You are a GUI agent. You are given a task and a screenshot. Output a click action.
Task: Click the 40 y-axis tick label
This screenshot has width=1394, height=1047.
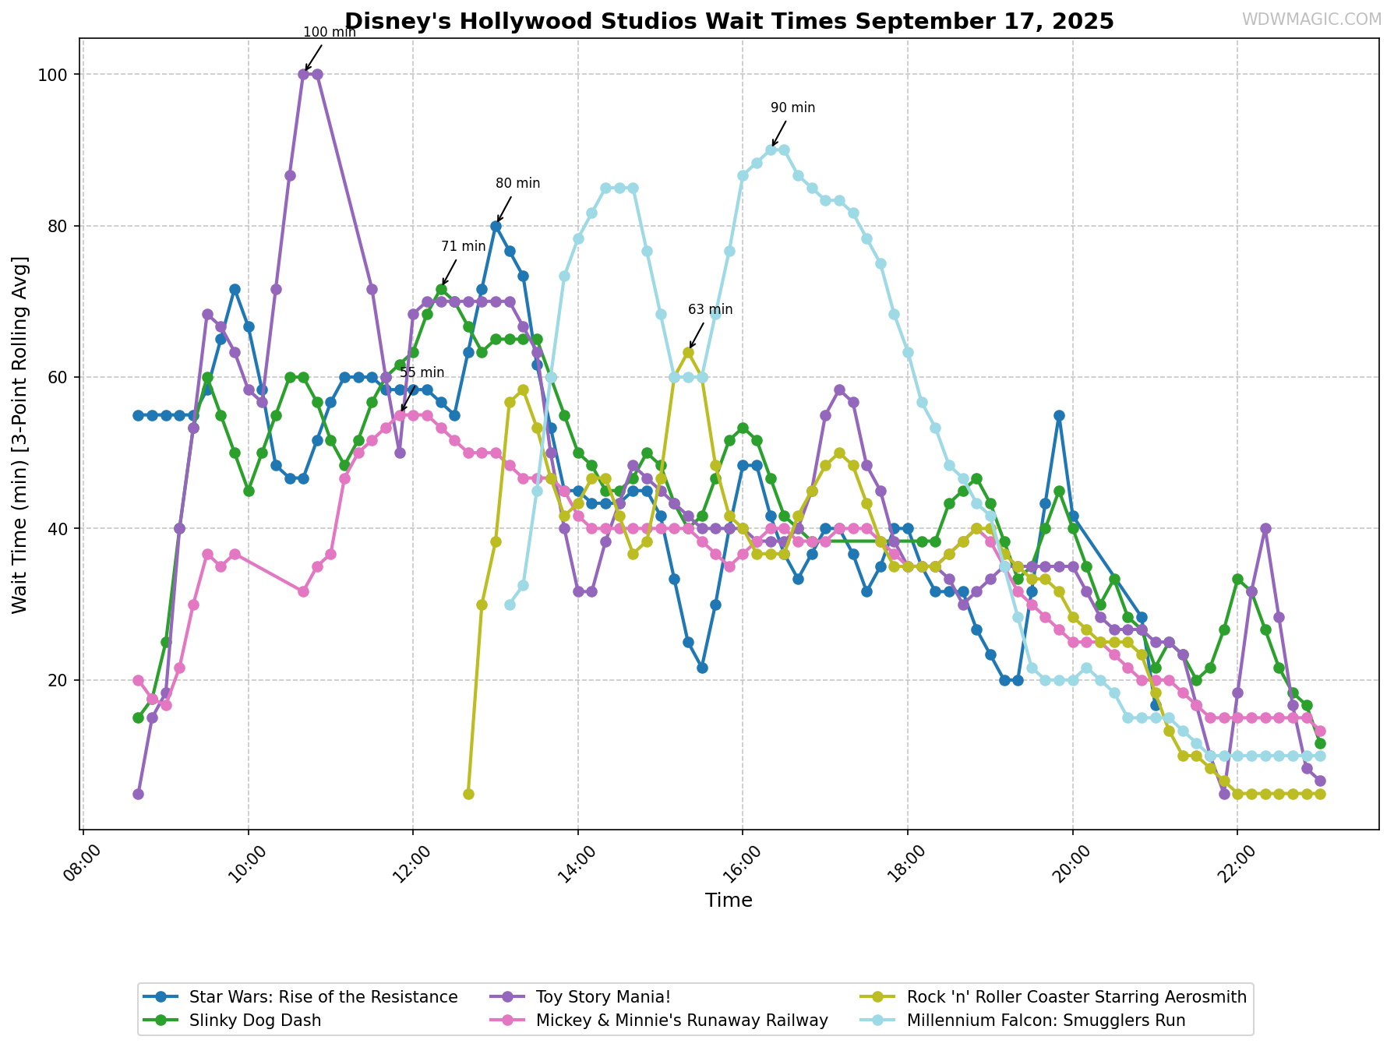click(x=59, y=528)
